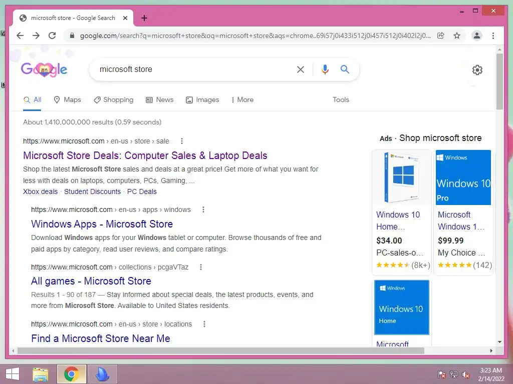Screen dimensions: 513x384
Task: Reload the page with the refresh icon
Action: (x=52, y=35)
